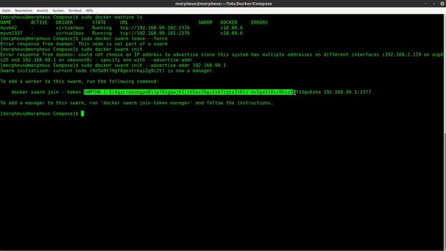446x251 pixels.
Task: Click 'specify one with --advertise-addr' text
Action: (146, 60)
